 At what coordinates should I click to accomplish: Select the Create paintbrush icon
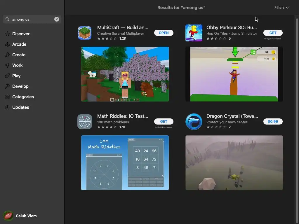pyautogui.click(x=7, y=55)
